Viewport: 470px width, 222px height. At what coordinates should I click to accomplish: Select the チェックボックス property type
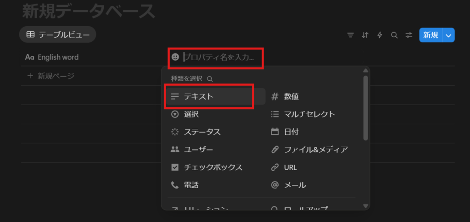pyautogui.click(x=213, y=167)
